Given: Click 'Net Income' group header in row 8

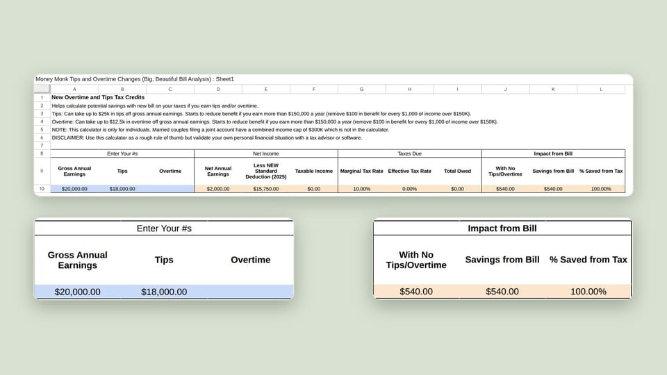Looking at the screenshot, I should coord(266,153).
